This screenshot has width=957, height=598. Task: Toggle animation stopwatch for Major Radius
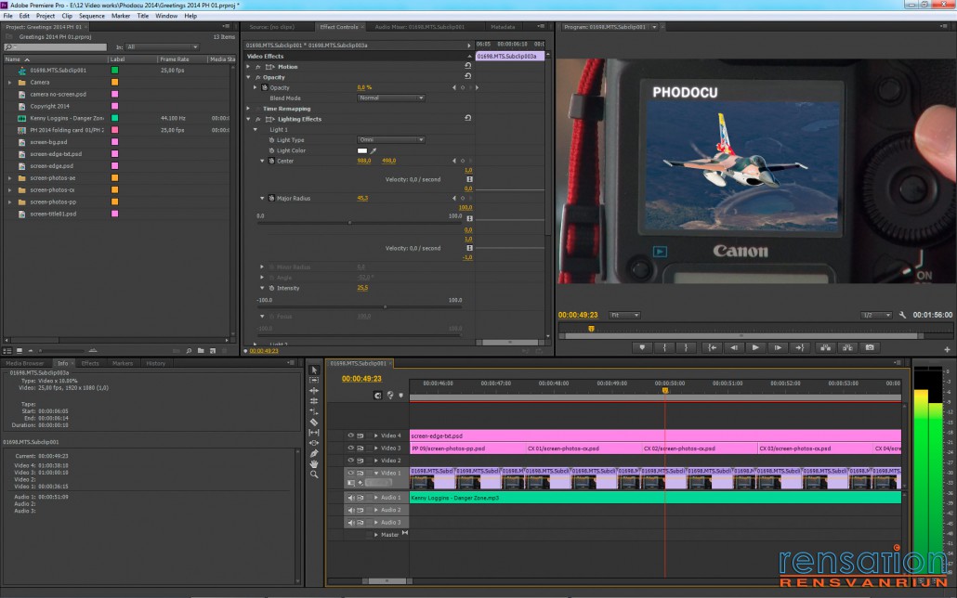pyautogui.click(x=271, y=198)
